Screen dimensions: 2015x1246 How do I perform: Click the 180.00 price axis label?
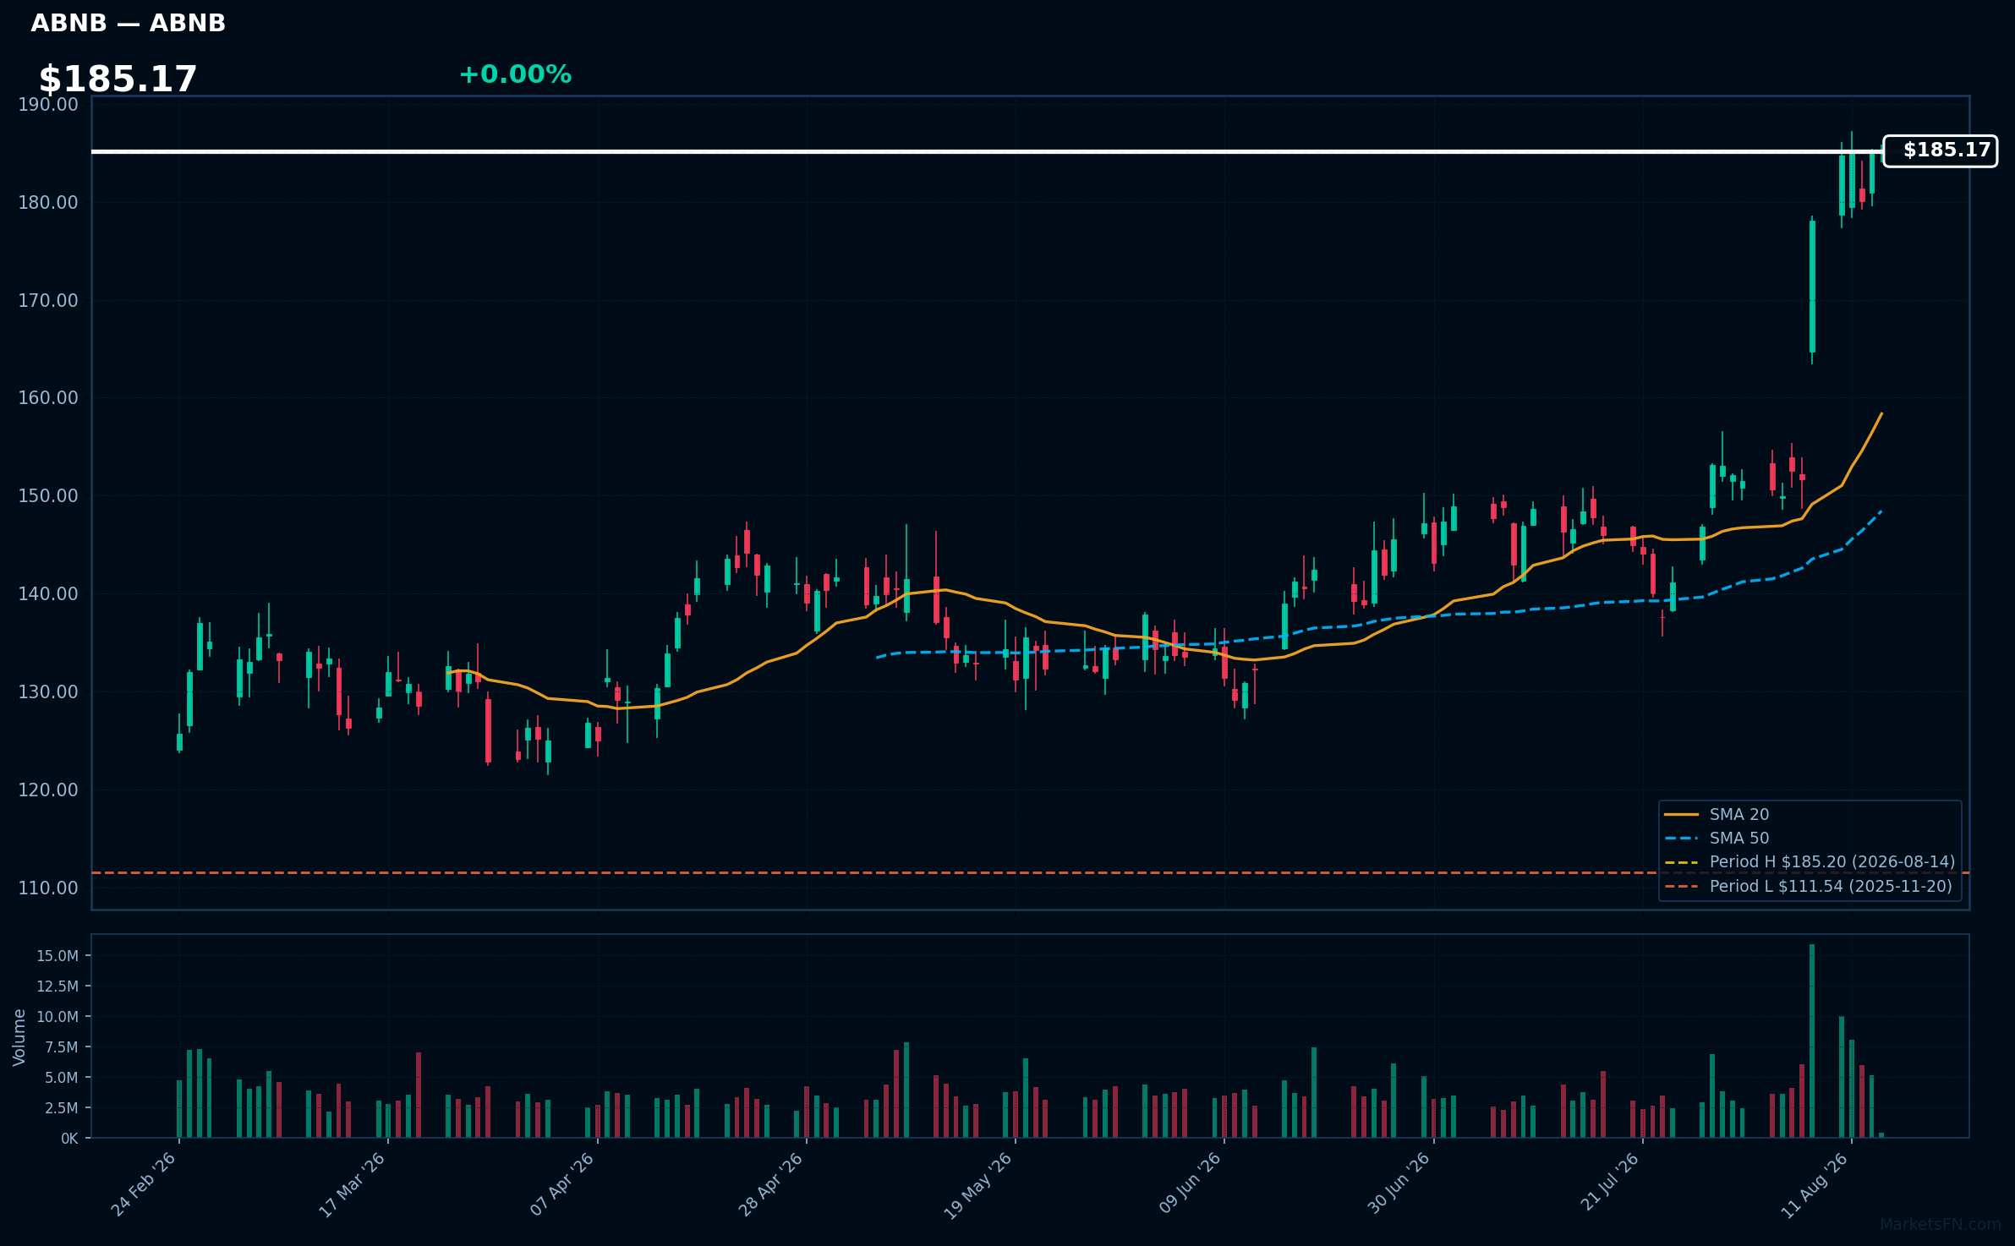[48, 203]
